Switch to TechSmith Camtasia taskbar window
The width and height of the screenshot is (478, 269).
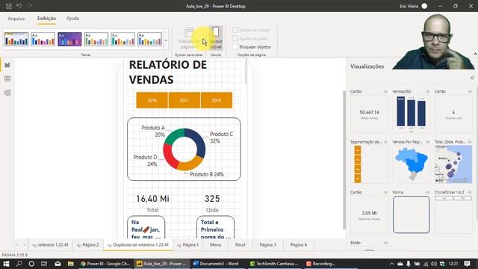[x=274, y=264]
